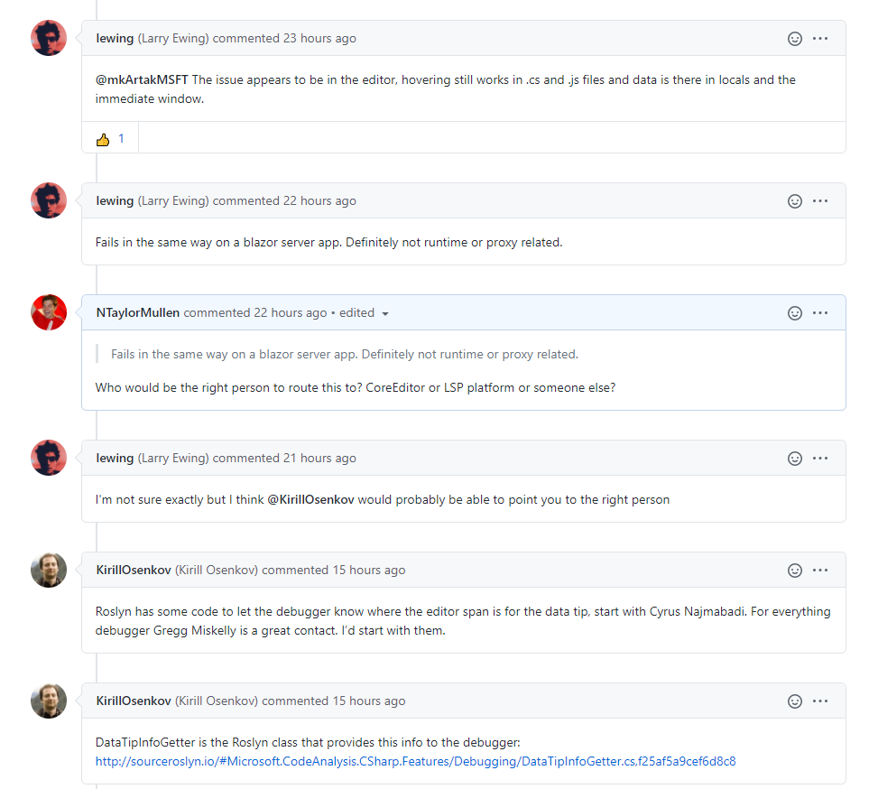
Task: Click the smiley icon on NTaylorMullen's edited comment
Action: [795, 312]
